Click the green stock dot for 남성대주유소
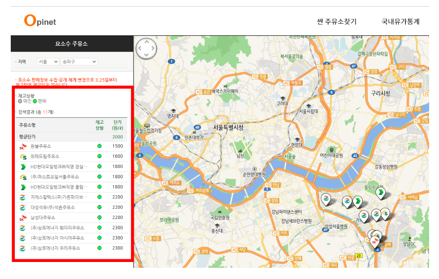 (x=100, y=218)
